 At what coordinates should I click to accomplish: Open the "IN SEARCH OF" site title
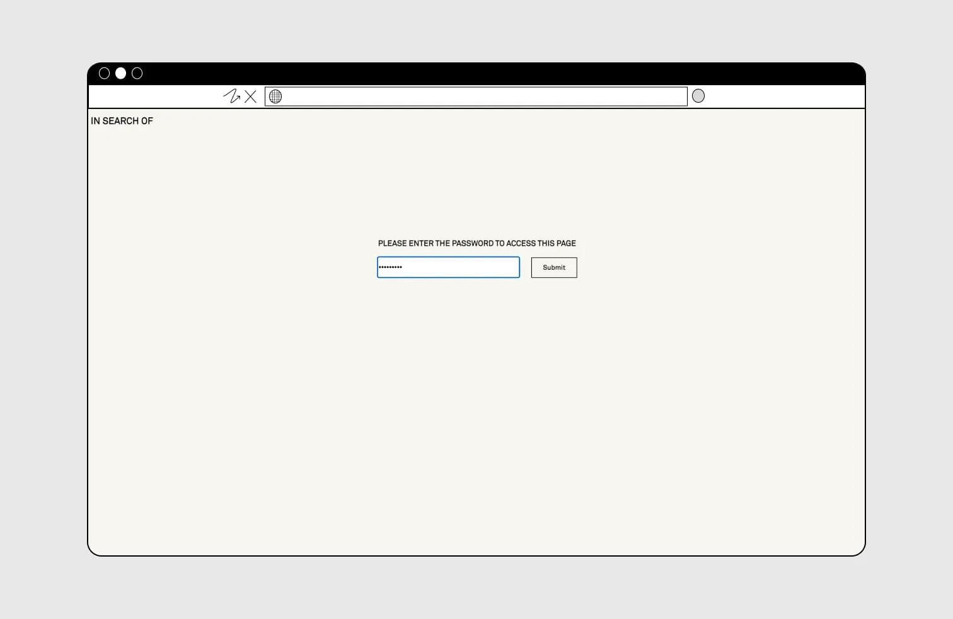(x=122, y=121)
